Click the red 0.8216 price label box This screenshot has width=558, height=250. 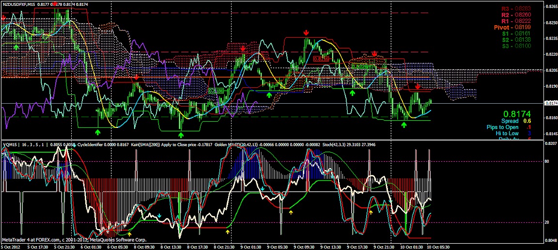(x=321, y=58)
